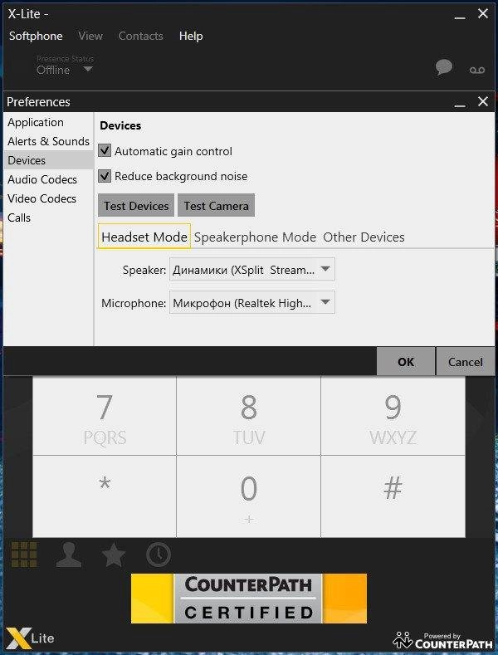Click the Powered by CounterPath logo
The width and height of the screenshot is (498, 655).
(x=443, y=640)
